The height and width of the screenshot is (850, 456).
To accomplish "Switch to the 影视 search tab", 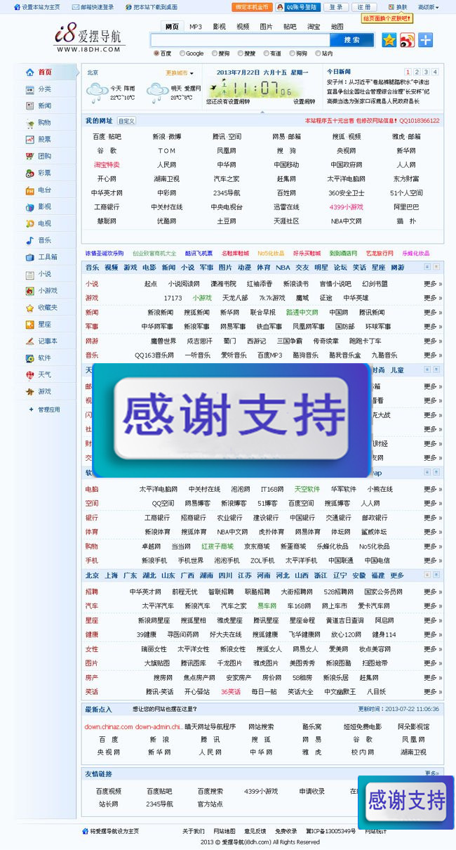I will tap(220, 27).
